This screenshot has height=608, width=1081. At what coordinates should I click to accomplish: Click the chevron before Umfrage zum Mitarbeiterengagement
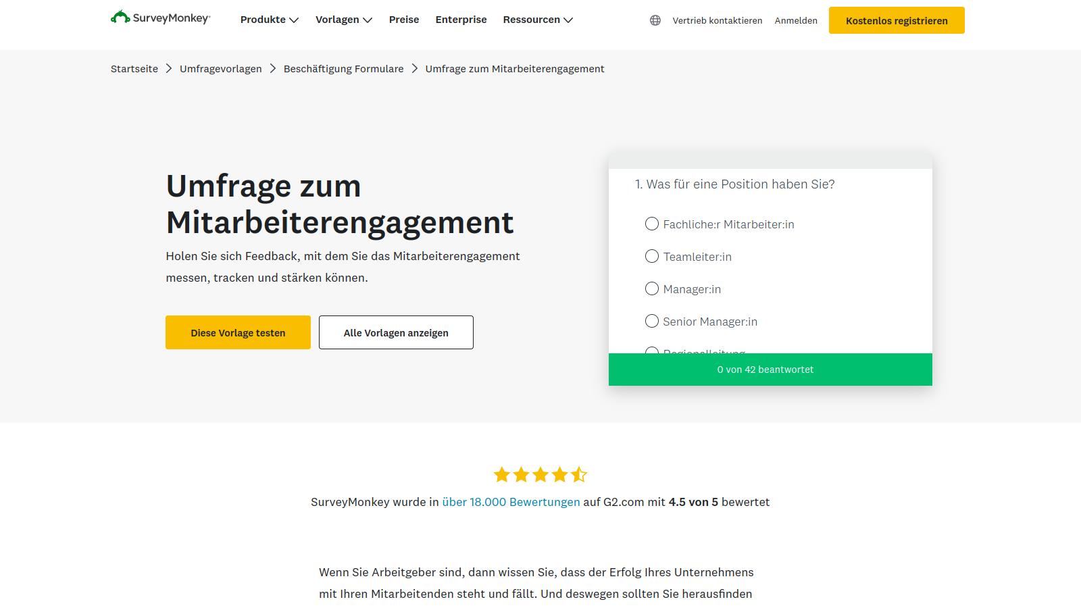pyautogui.click(x=415, y=69)
